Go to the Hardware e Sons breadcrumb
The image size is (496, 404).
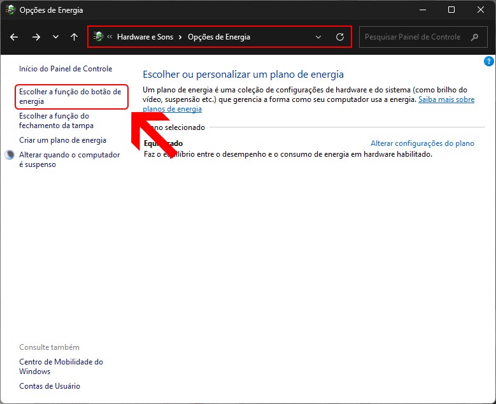coord(145,37)
